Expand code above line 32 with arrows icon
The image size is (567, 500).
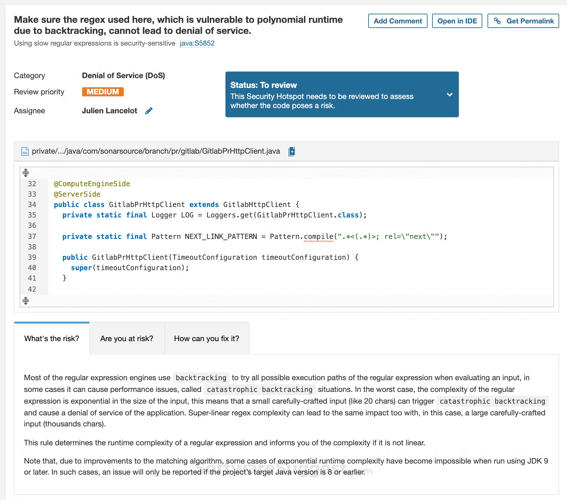25,173
